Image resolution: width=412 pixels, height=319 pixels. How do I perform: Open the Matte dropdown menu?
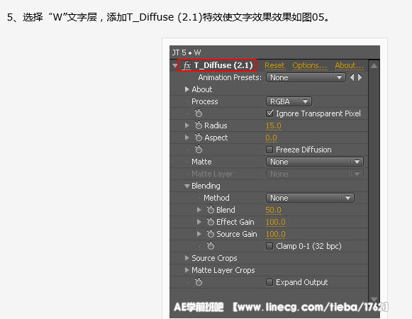(315, 162)
